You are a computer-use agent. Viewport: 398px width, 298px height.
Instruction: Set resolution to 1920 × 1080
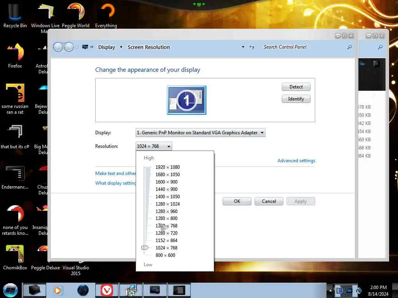click(x=168, y=167)
